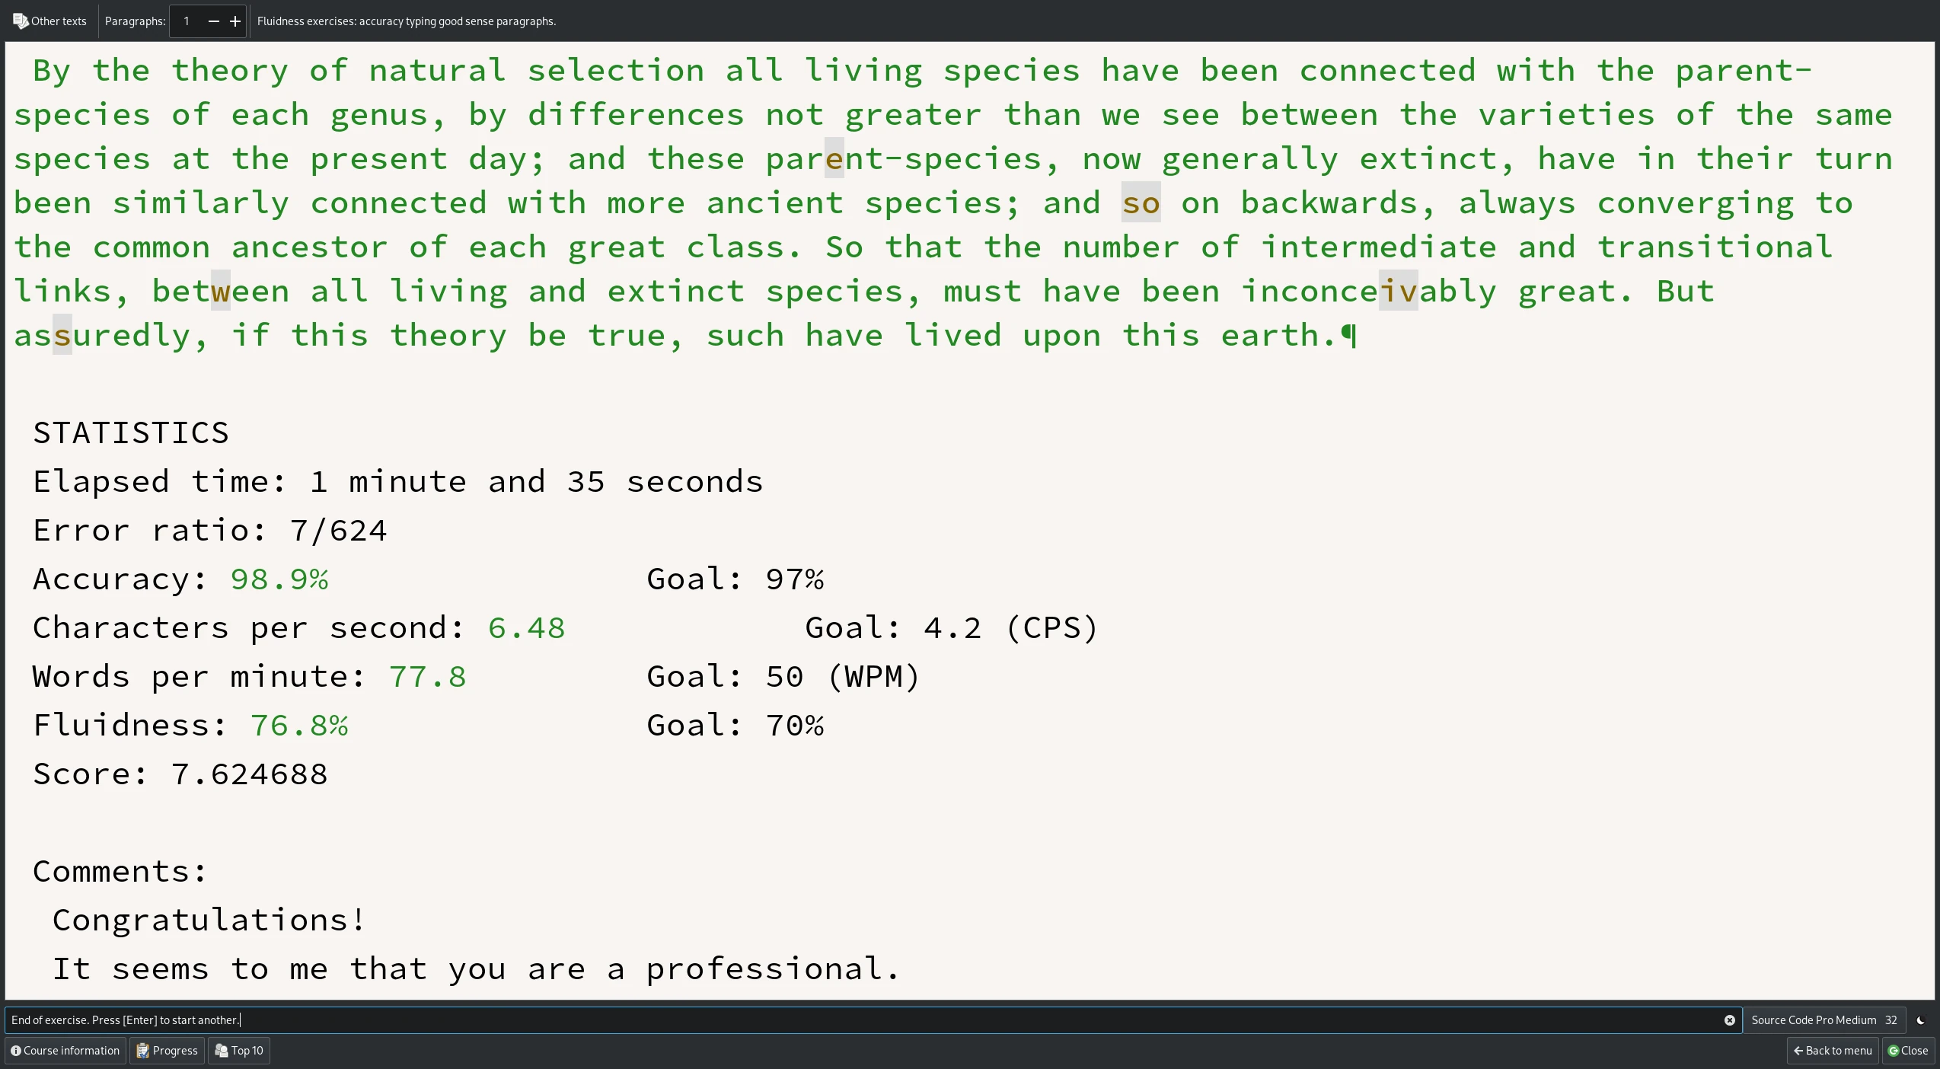Show the Top 10 scores
This screenshot has height=1069, width=1940.
click(x=239, y=1051)
